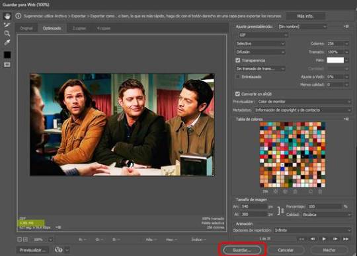Go to next animation frame
Viewport: 357px width, 256px height.
click(x=335, y=239)
